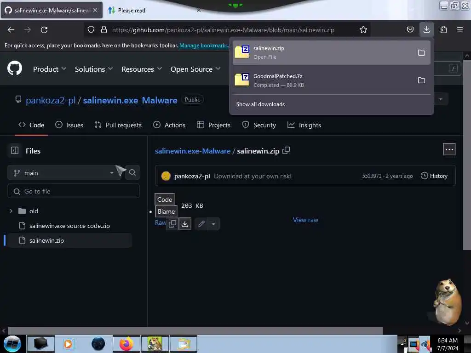Collapse the Files side panel icon
Viewport: 471px width, 353px height.
(x=15, y=150)
